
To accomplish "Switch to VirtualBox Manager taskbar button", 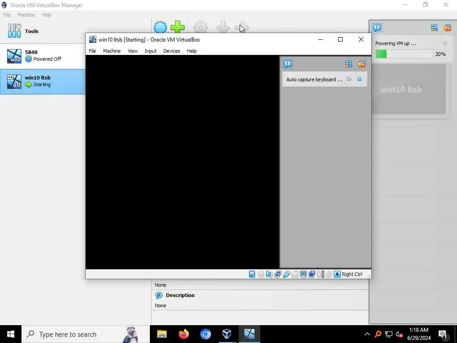I will [x=227, y=334].
